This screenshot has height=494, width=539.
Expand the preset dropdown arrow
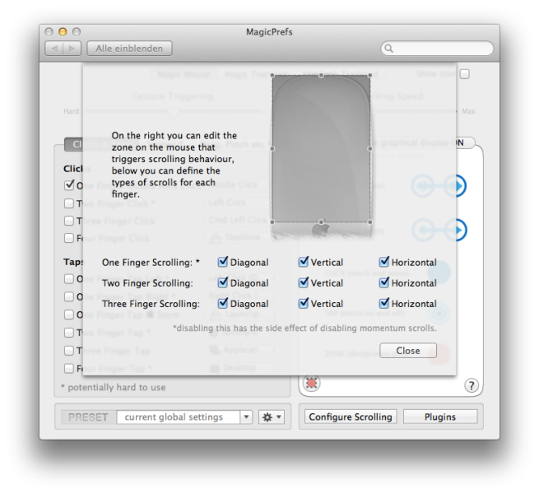246,417
